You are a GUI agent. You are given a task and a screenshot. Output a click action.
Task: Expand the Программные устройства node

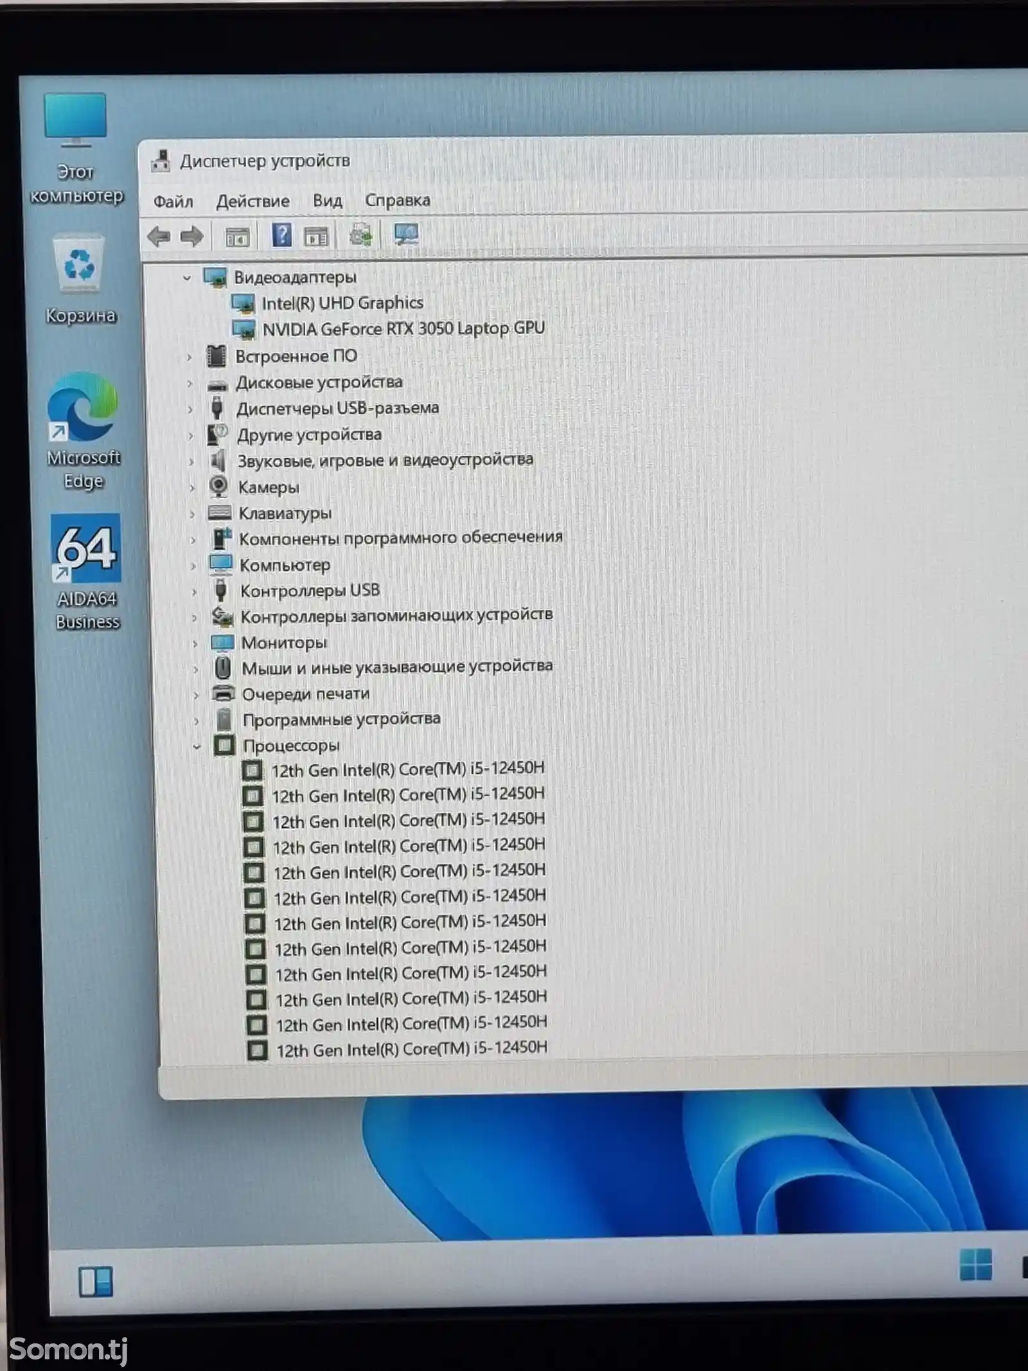click(197, 721)
